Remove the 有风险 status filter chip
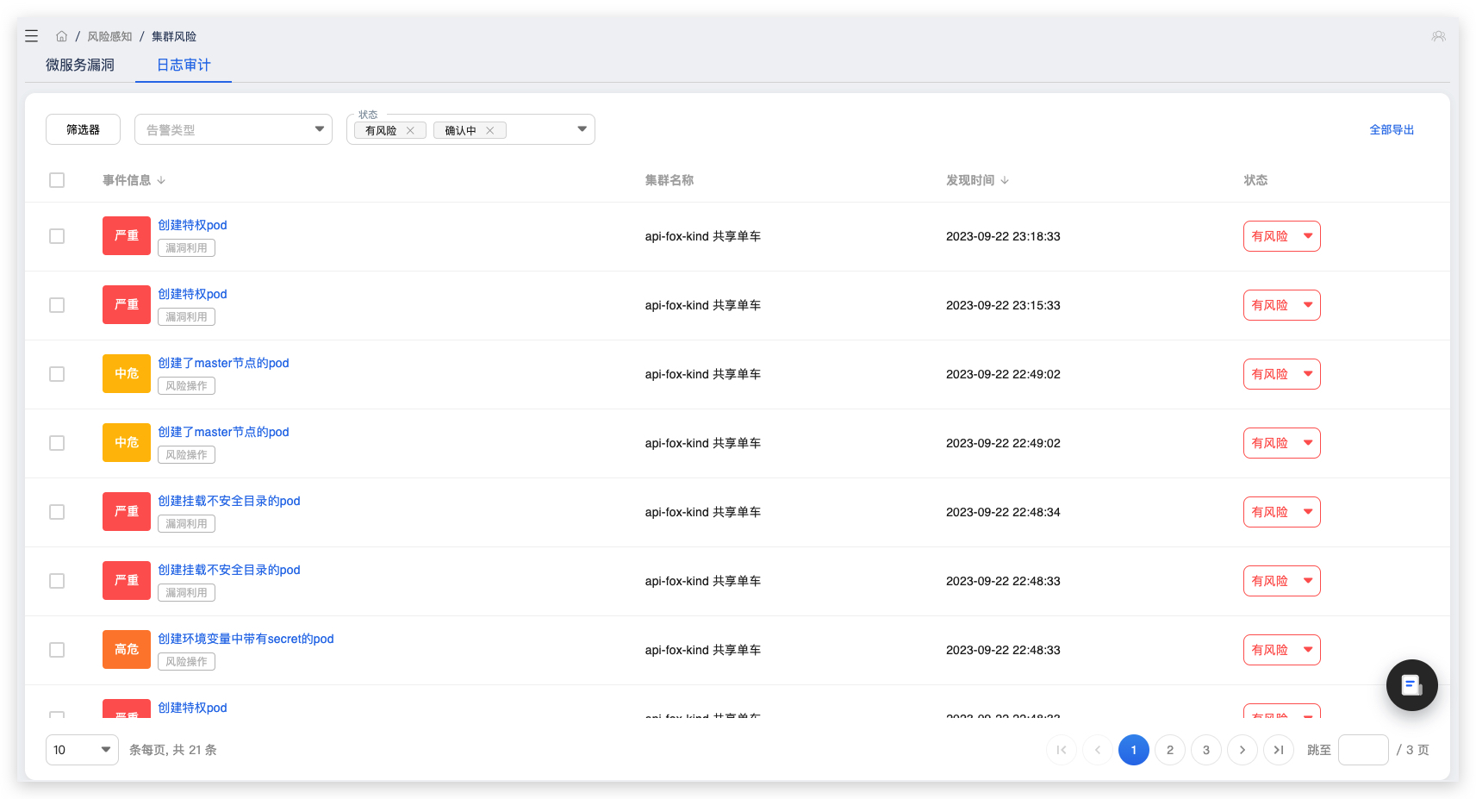Image resolution: width=1476 pixels, height=799 pixels. pos(411,131)
